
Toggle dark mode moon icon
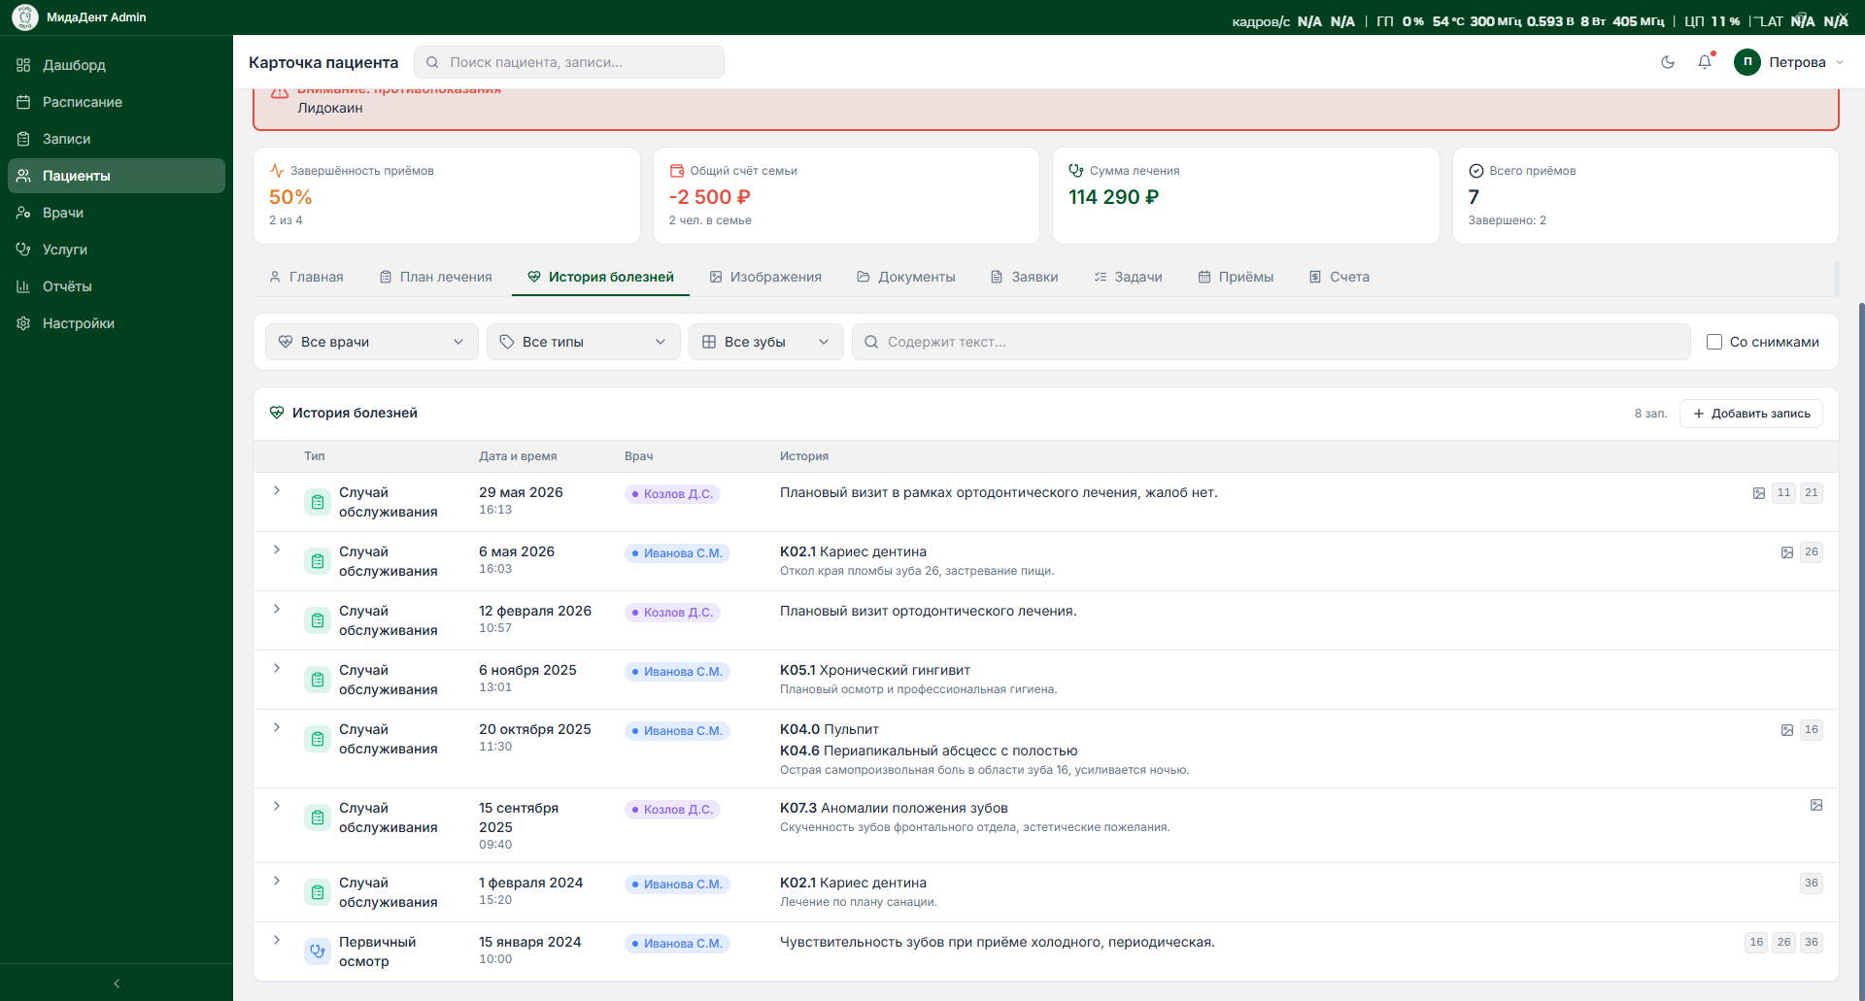pyautogui.click(x=1668, y=62)
